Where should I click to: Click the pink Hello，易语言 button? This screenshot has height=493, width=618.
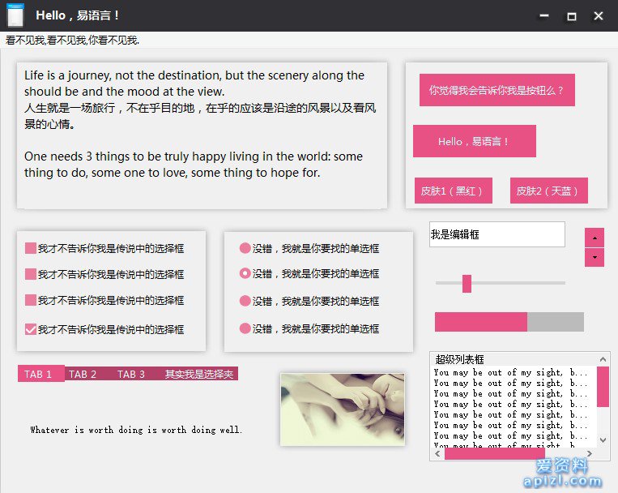(475, 141)
